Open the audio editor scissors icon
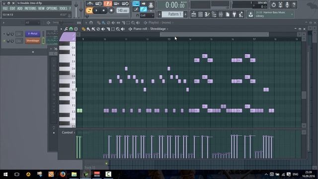Viewport: 318px width, 179px height. click(280, 4)
